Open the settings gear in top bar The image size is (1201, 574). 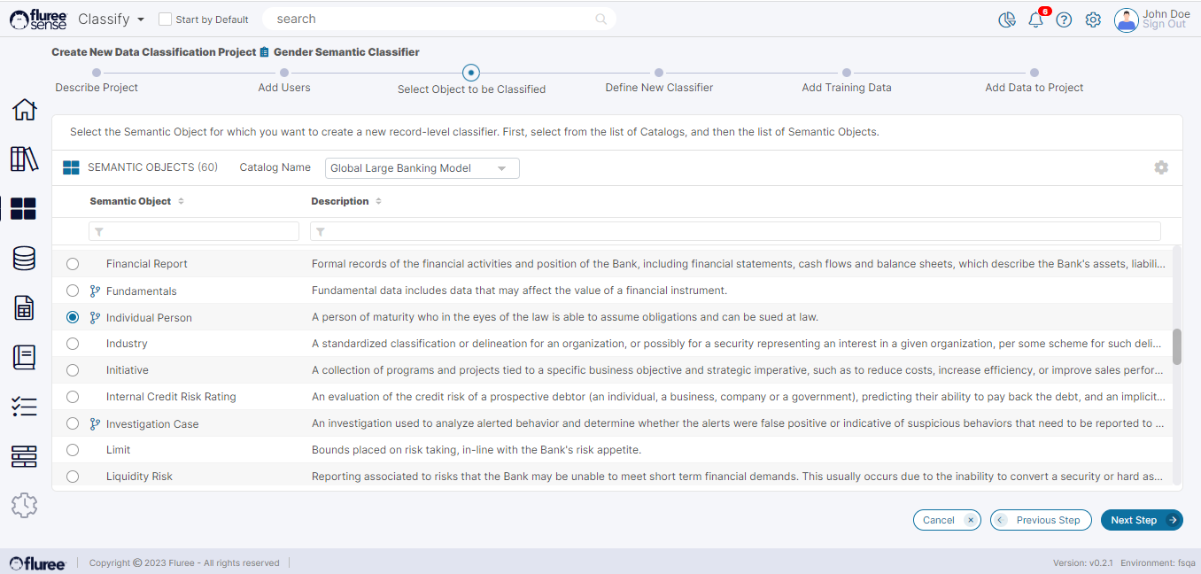click(x=1093, y=19)
